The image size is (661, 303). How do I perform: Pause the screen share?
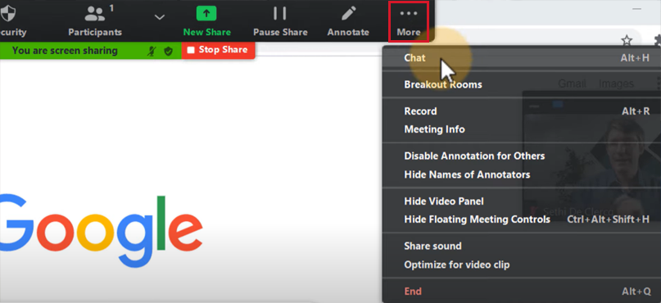pyautogui.click(x=280, y=20)
